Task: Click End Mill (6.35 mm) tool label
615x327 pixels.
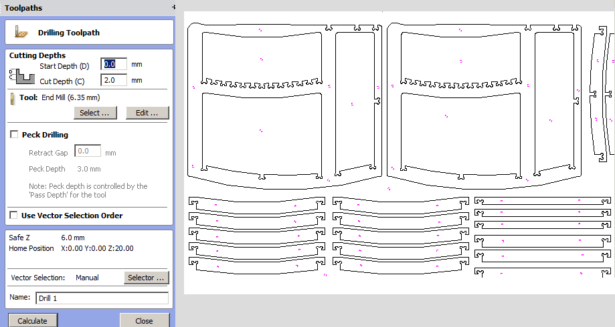Action: 70,97
